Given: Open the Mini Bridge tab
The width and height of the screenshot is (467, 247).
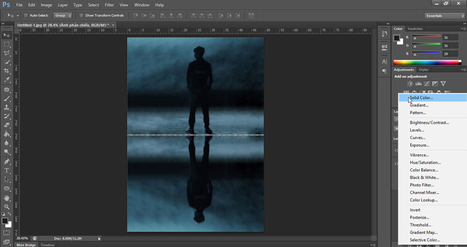Looking at the screenshot, I should (26, 245).
